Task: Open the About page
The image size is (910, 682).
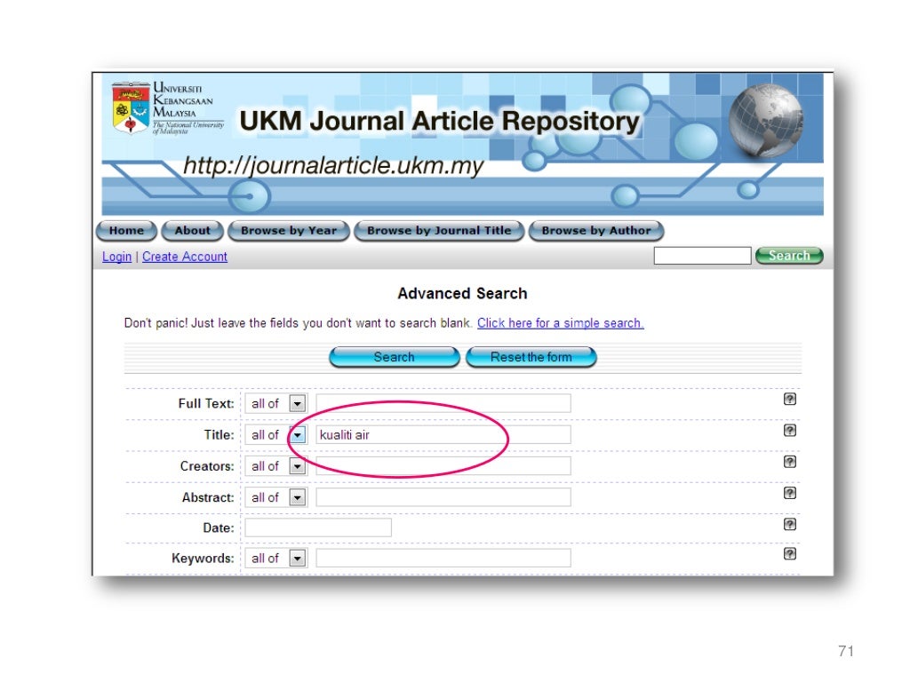Action: click(193, 230)
